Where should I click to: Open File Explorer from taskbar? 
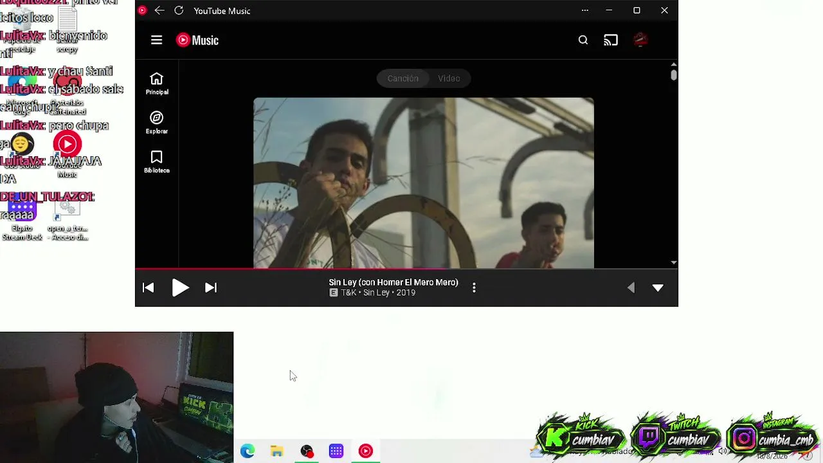pos(277,451)
